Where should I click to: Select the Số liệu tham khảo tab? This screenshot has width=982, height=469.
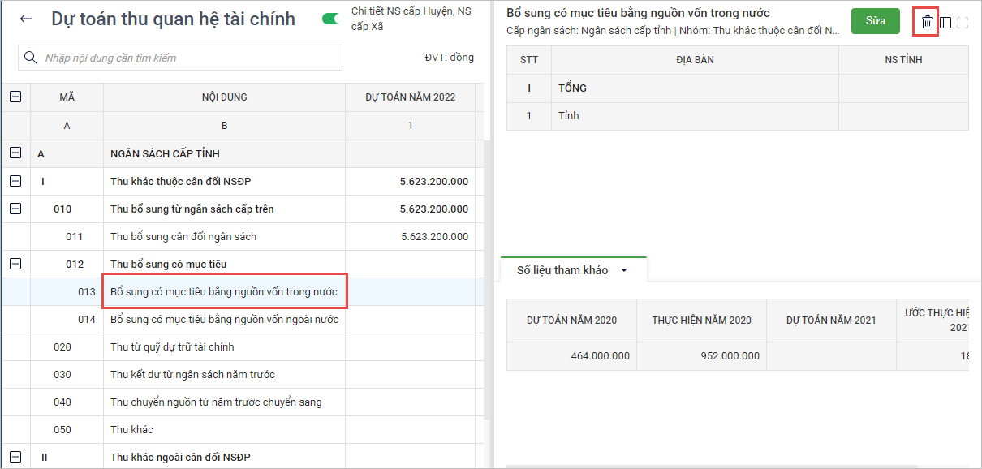pyautogui.click(x=562, y=270)
